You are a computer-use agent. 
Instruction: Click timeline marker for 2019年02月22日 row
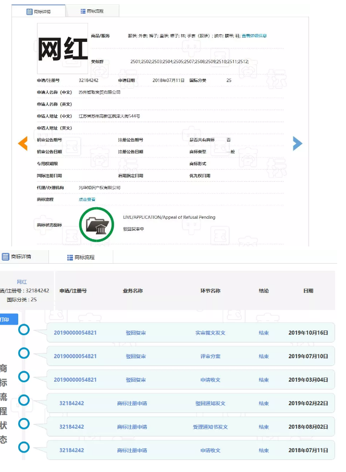tap(24, 400)
